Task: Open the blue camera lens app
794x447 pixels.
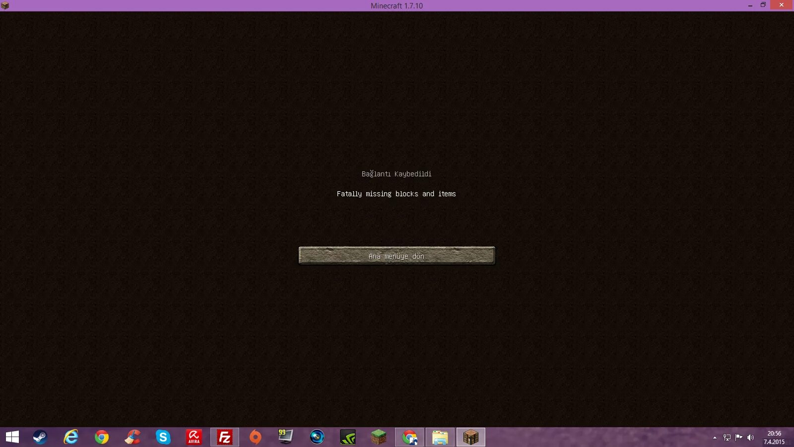Action: [317, 437]
